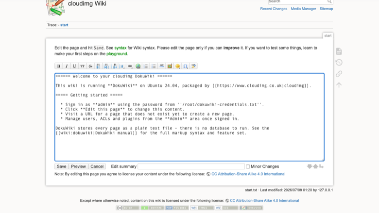Open Media Manager link
The width and height of the screenshot is (379, 213).
pyautogui.click(x=303, y=9)
